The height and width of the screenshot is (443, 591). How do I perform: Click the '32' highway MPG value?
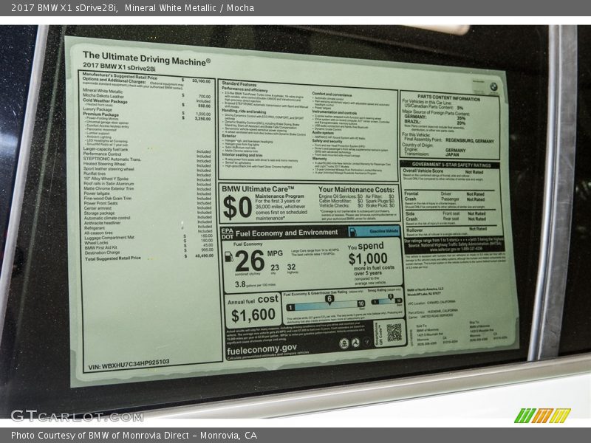(x=291, y=267)
